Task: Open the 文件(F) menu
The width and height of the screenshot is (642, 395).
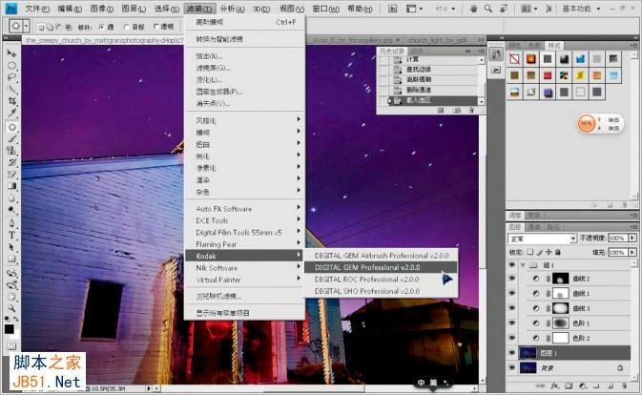Action: coord(37,9)
